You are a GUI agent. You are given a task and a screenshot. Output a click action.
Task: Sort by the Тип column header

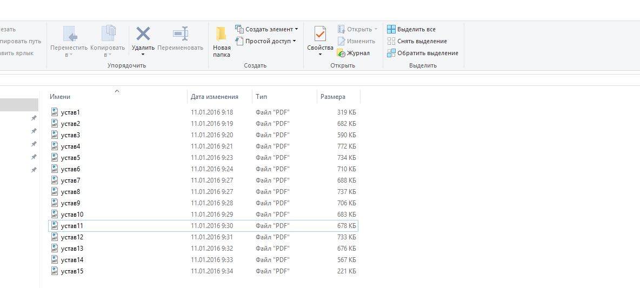click(262, 97)
